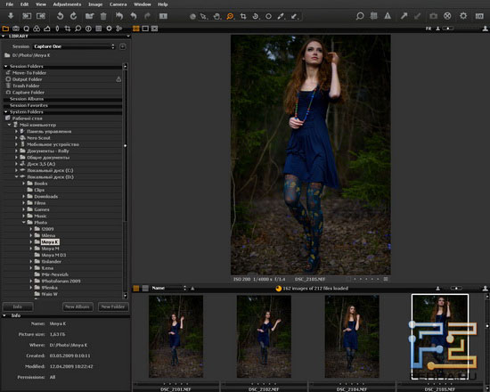Image resolution: width=490 pixels, height=392 pixels.
Task: Select the Crop tool in top toolbar
Action: coord(243,16)
